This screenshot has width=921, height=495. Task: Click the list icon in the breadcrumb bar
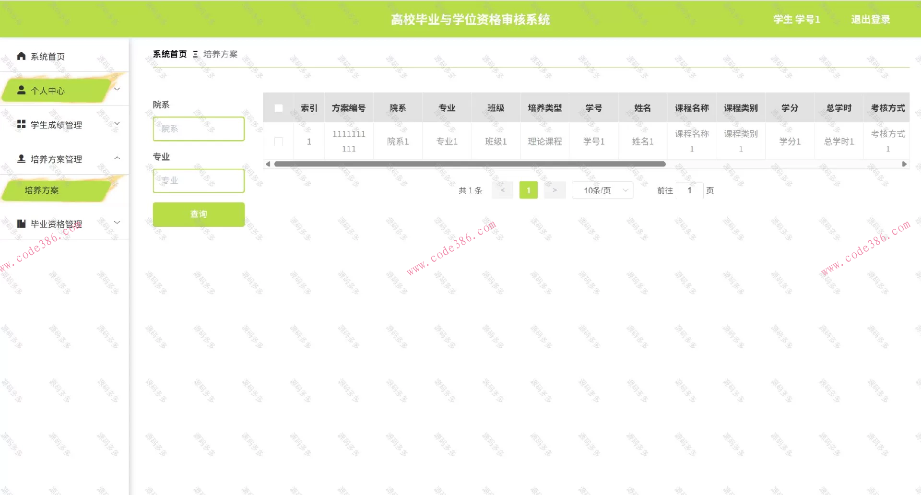pos(195,54)
